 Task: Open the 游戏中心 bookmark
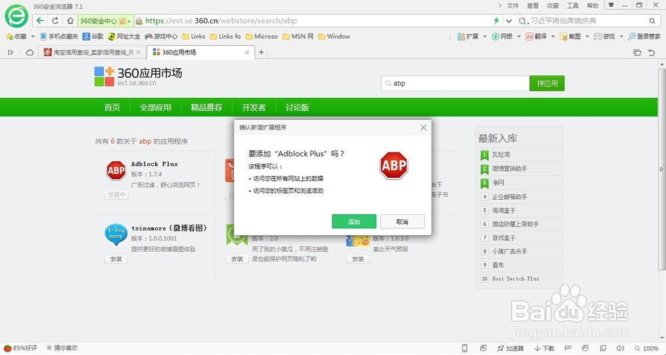coord(161,37)
